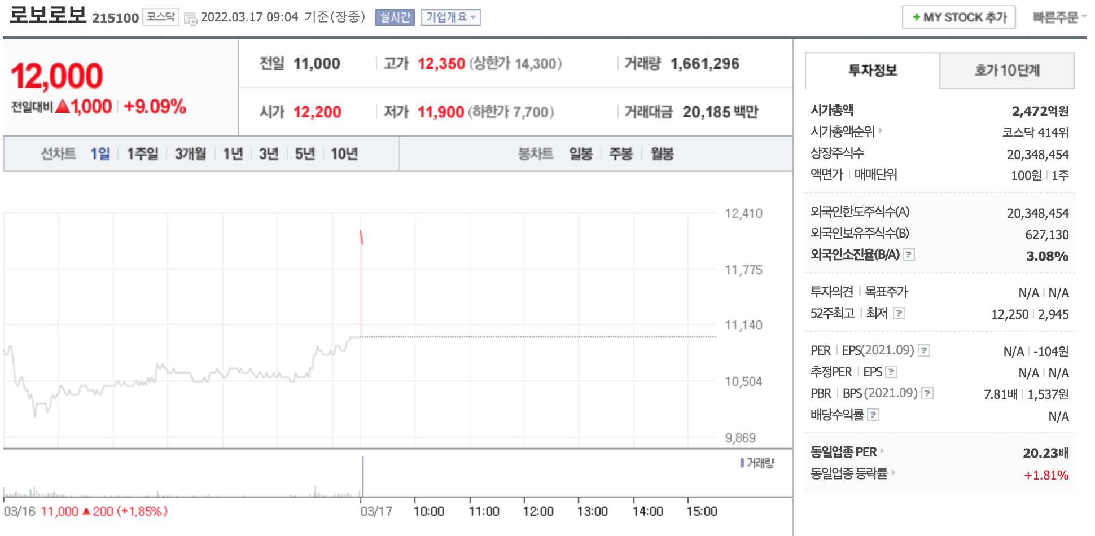Click the 고가 value 12,350

click(x=441, y=64)
